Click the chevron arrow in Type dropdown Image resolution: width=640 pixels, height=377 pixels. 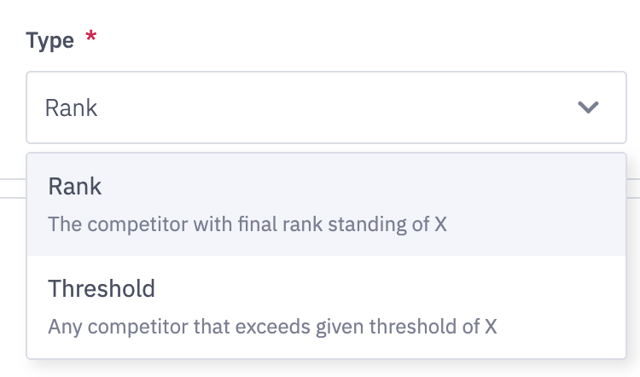(x=589, y=107)
